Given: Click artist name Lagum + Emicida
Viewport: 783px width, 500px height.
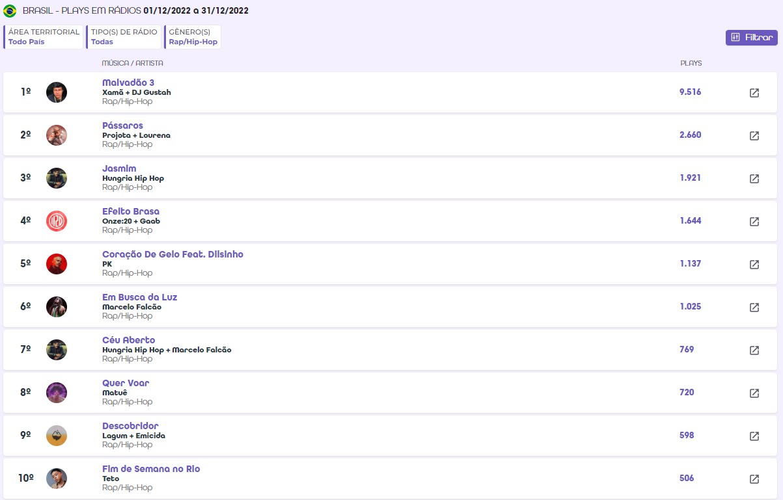Looking at the screenshot, I should tap(133, 436).
